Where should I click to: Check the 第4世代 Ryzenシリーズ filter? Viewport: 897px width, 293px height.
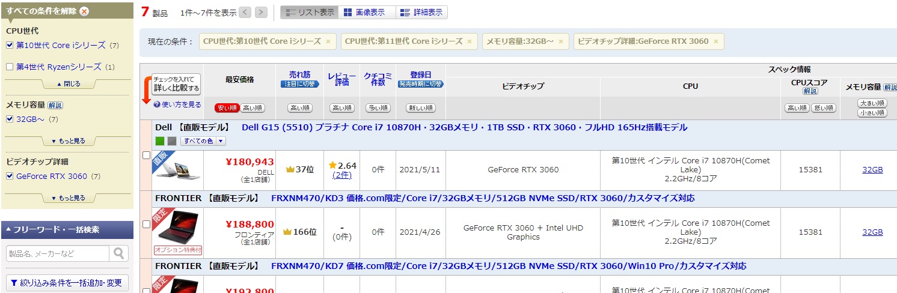[10, 67]
